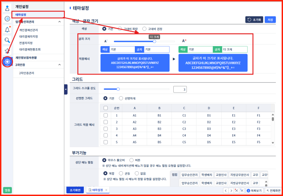Image resolution: width=283 pixels, height=196 pixels.
Task: Go to previous tab with left arrow
Action: coord(226,190)
